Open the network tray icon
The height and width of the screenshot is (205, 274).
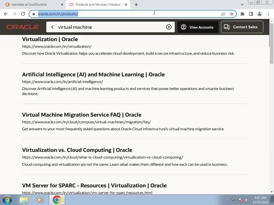pos(234,200)
